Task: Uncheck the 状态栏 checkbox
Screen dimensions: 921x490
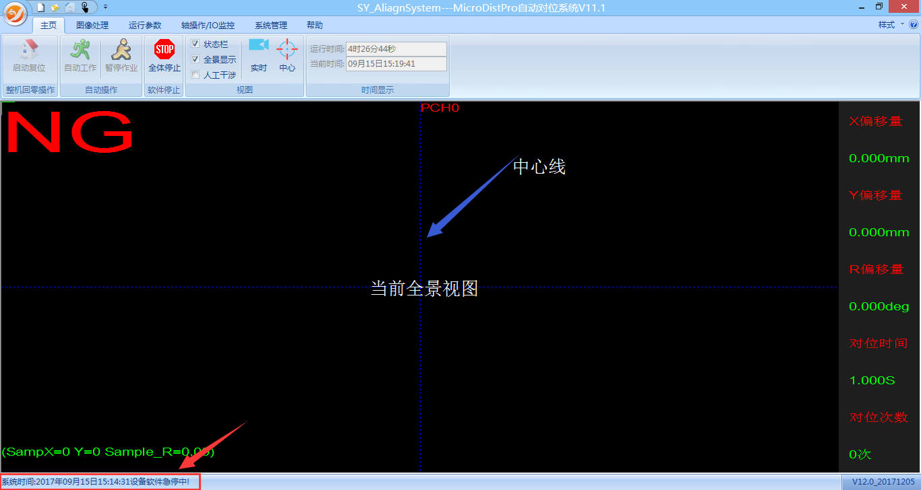Action: pyautogui.click(x=196, y=44)
